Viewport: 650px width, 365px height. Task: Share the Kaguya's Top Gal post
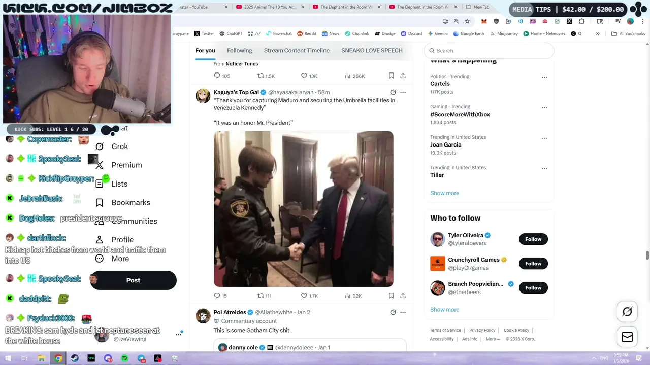(x=403, y=296)
